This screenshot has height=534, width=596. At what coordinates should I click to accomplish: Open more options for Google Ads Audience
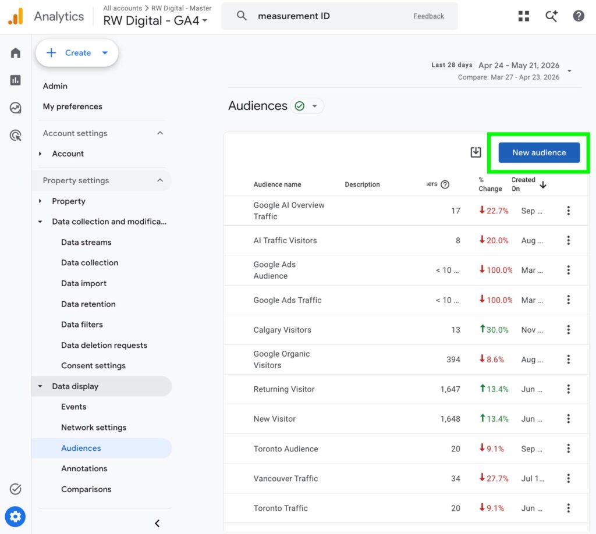(568, 270)
